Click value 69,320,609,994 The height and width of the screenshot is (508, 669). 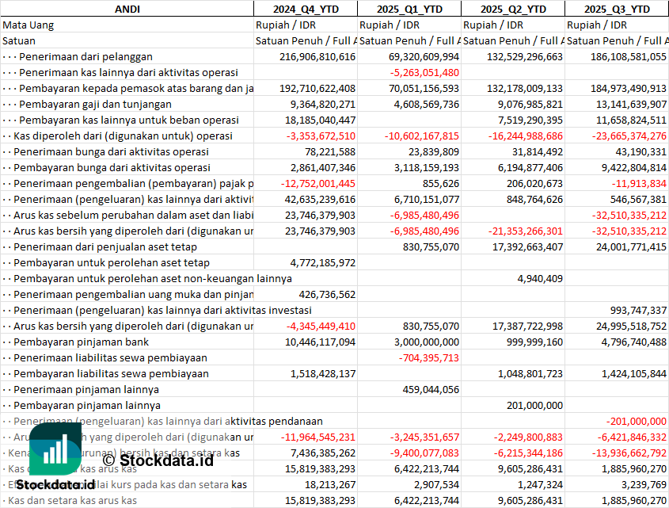coord(424,57)
